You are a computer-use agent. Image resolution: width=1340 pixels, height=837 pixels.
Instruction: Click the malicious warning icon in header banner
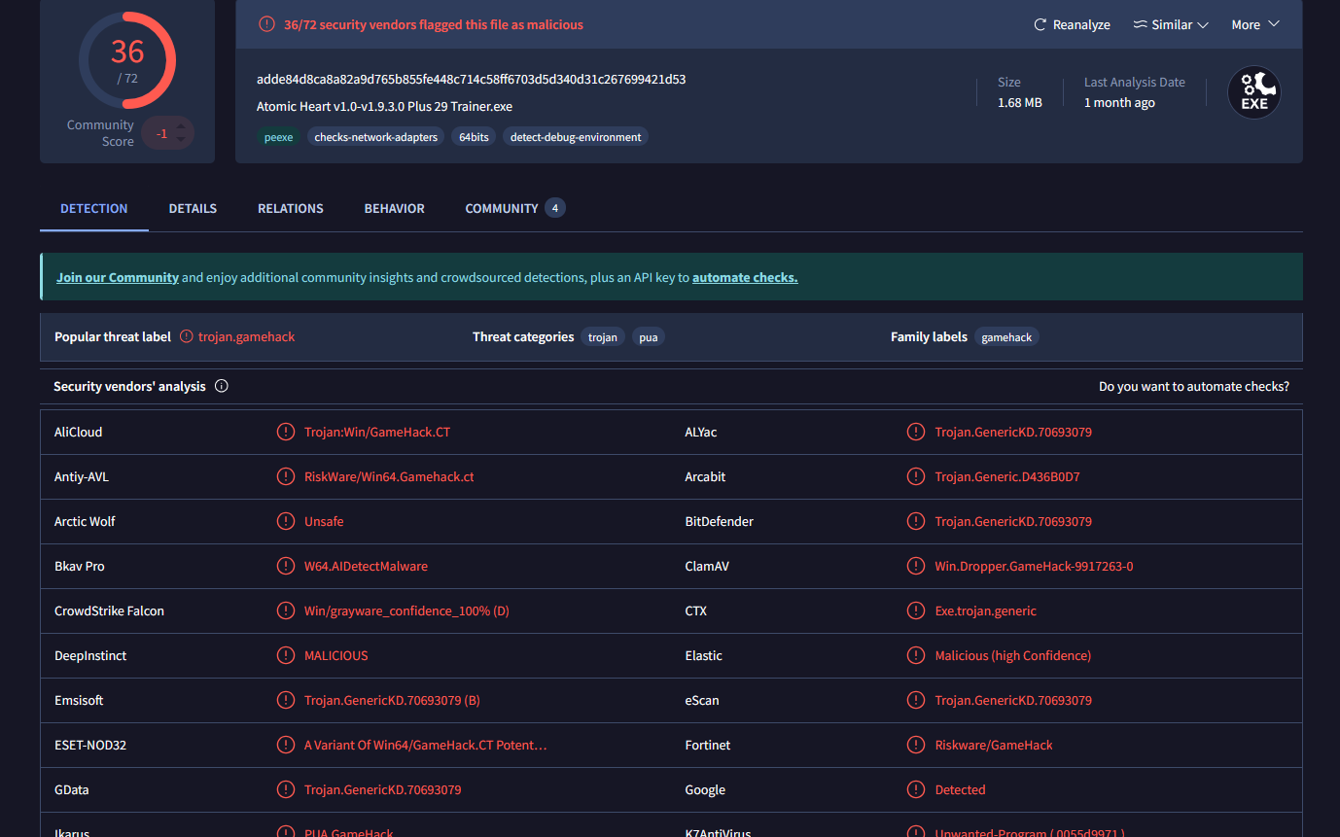(266, 25)
